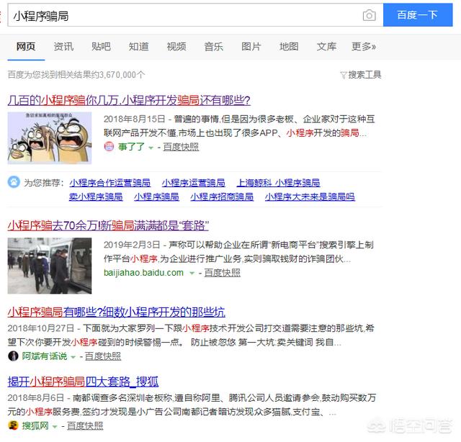Screen dimensions: 461x442
Task: Open result 揭开小程序骗局四大套路_搜狐
Action: (83, 382)
